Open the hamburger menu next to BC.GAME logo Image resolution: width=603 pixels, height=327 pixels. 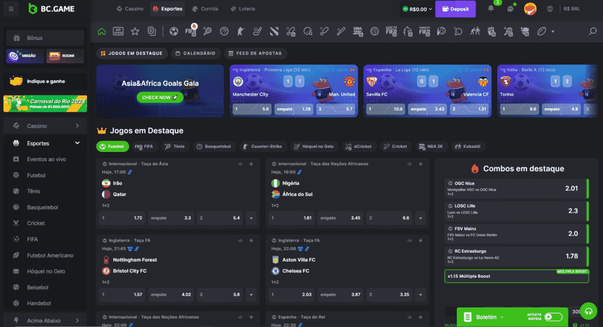(x=11, y=9)
